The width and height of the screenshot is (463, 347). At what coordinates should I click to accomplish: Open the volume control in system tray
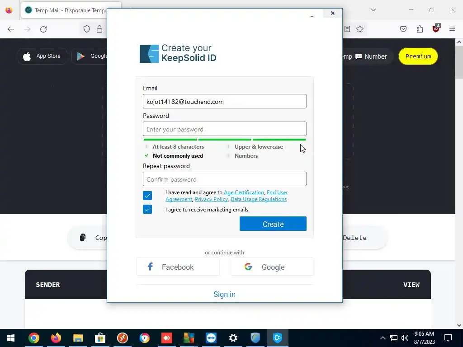coord(405,338)
